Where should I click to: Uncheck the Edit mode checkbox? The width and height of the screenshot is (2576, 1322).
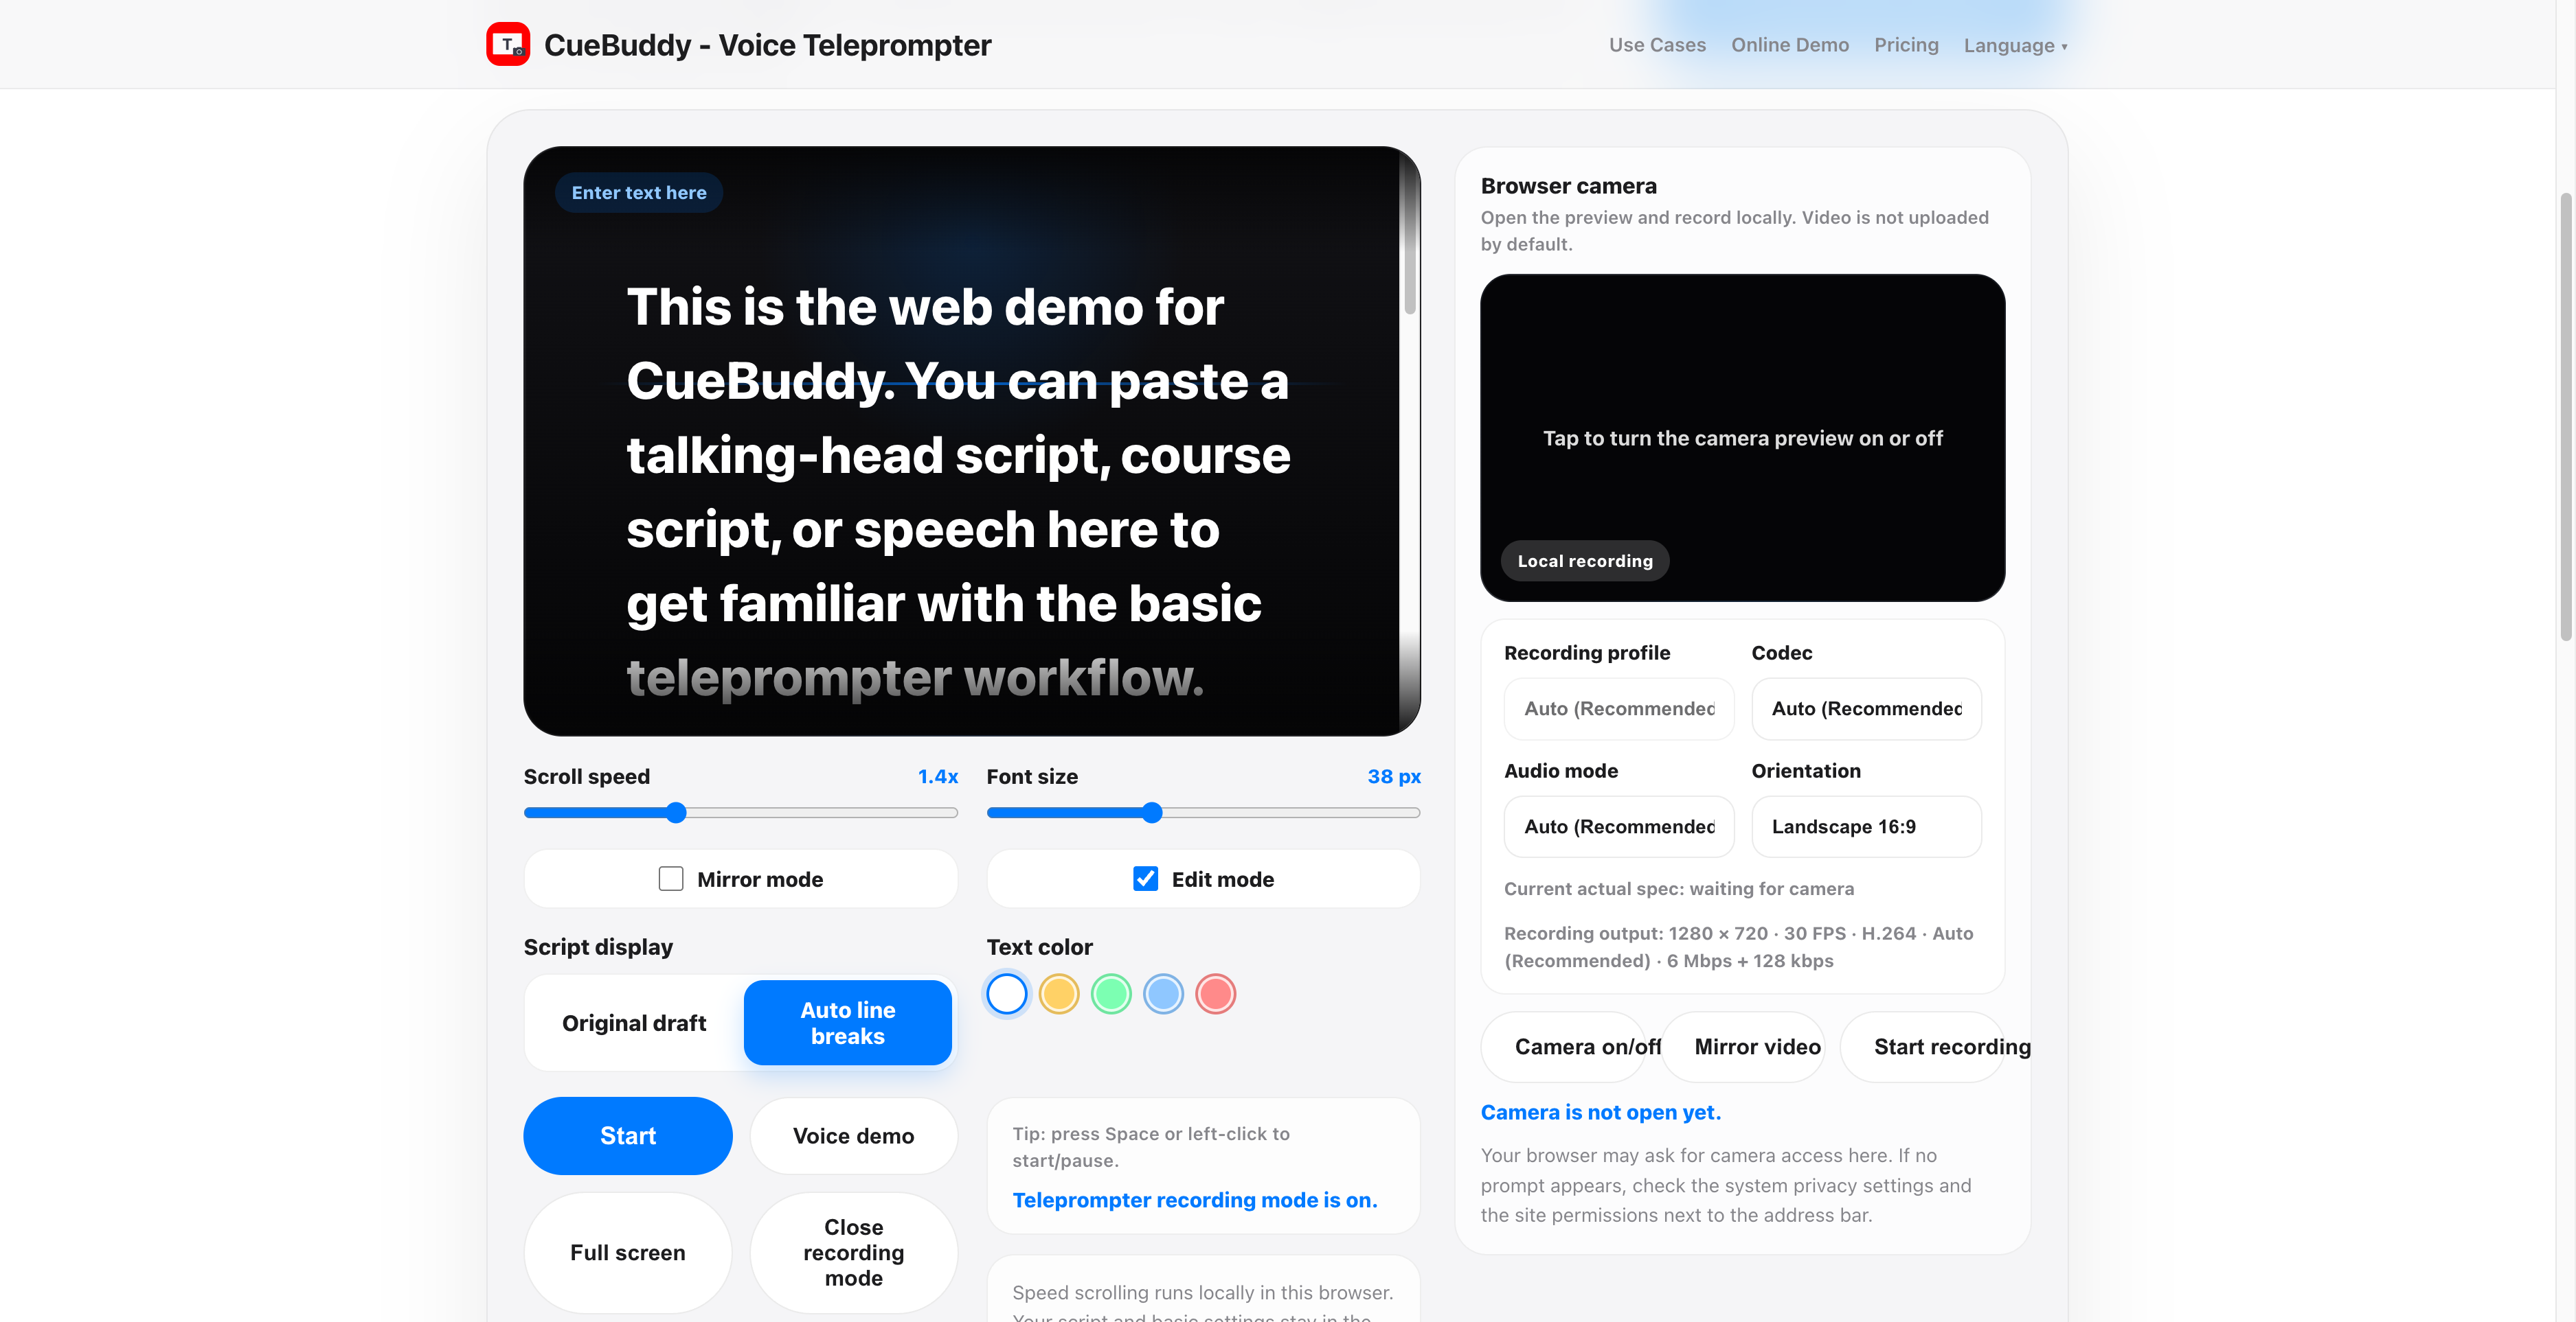[1146, 879]
